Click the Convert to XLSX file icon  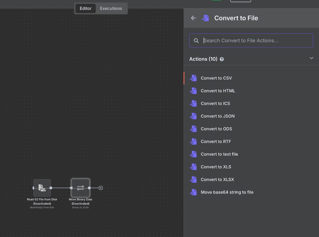pyautogui.click(x=193, y=180)
